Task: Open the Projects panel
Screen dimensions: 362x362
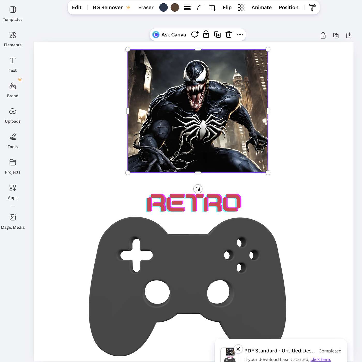Action: coord(13,167)
